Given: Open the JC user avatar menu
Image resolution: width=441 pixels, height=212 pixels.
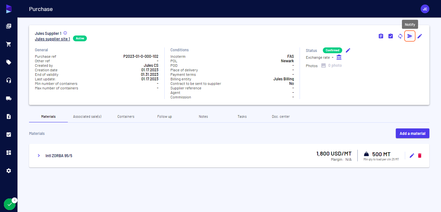Looking at the screenshot, I should pos(425,9).
